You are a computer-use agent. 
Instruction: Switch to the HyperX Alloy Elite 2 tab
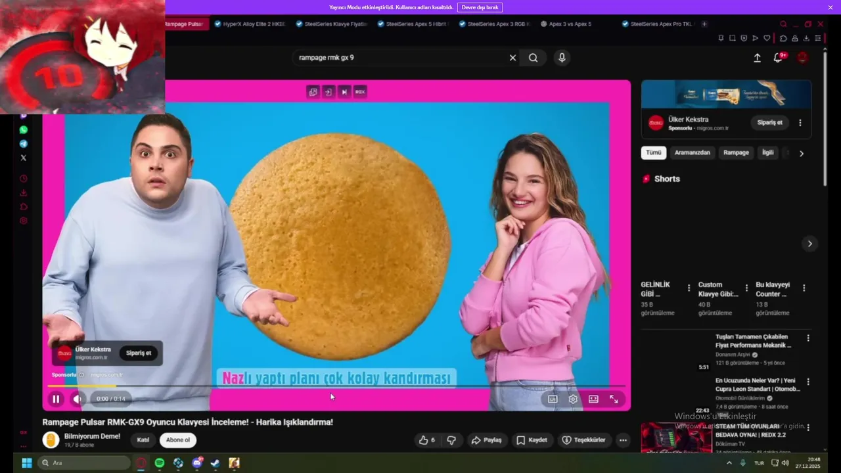[250, 24]
